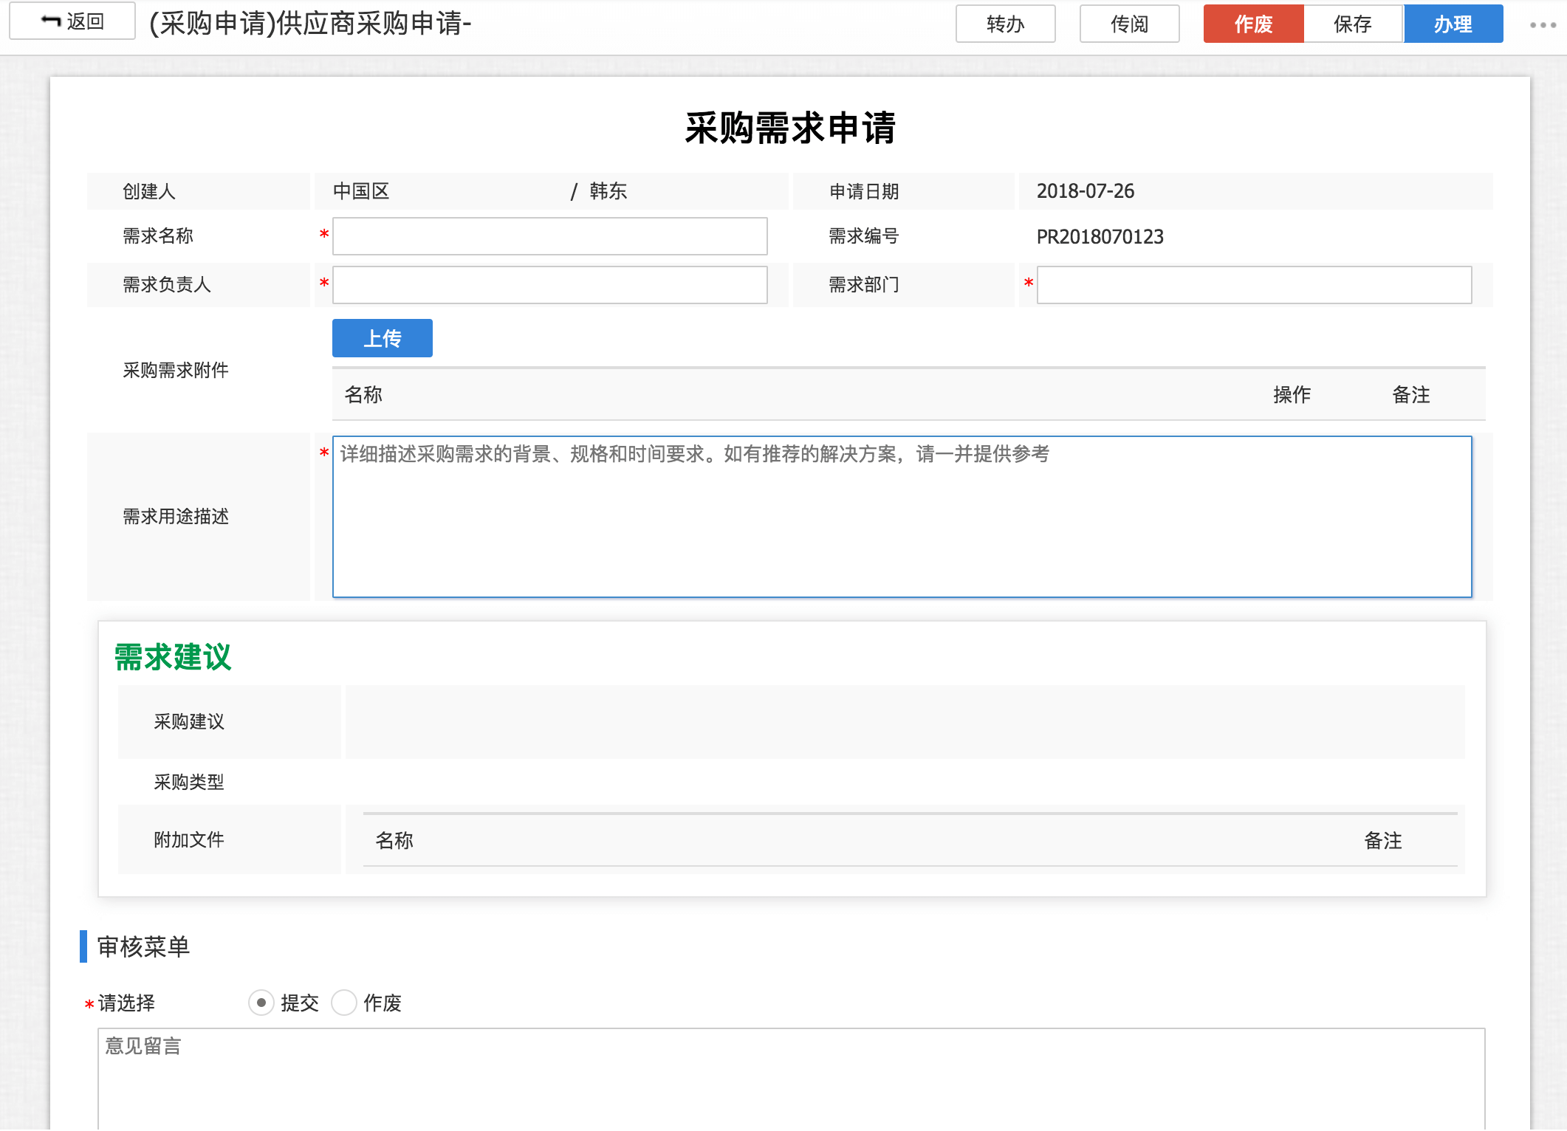Click the 返回 back button
This screenshot has height=1131, width=1567.
[72, 21]
